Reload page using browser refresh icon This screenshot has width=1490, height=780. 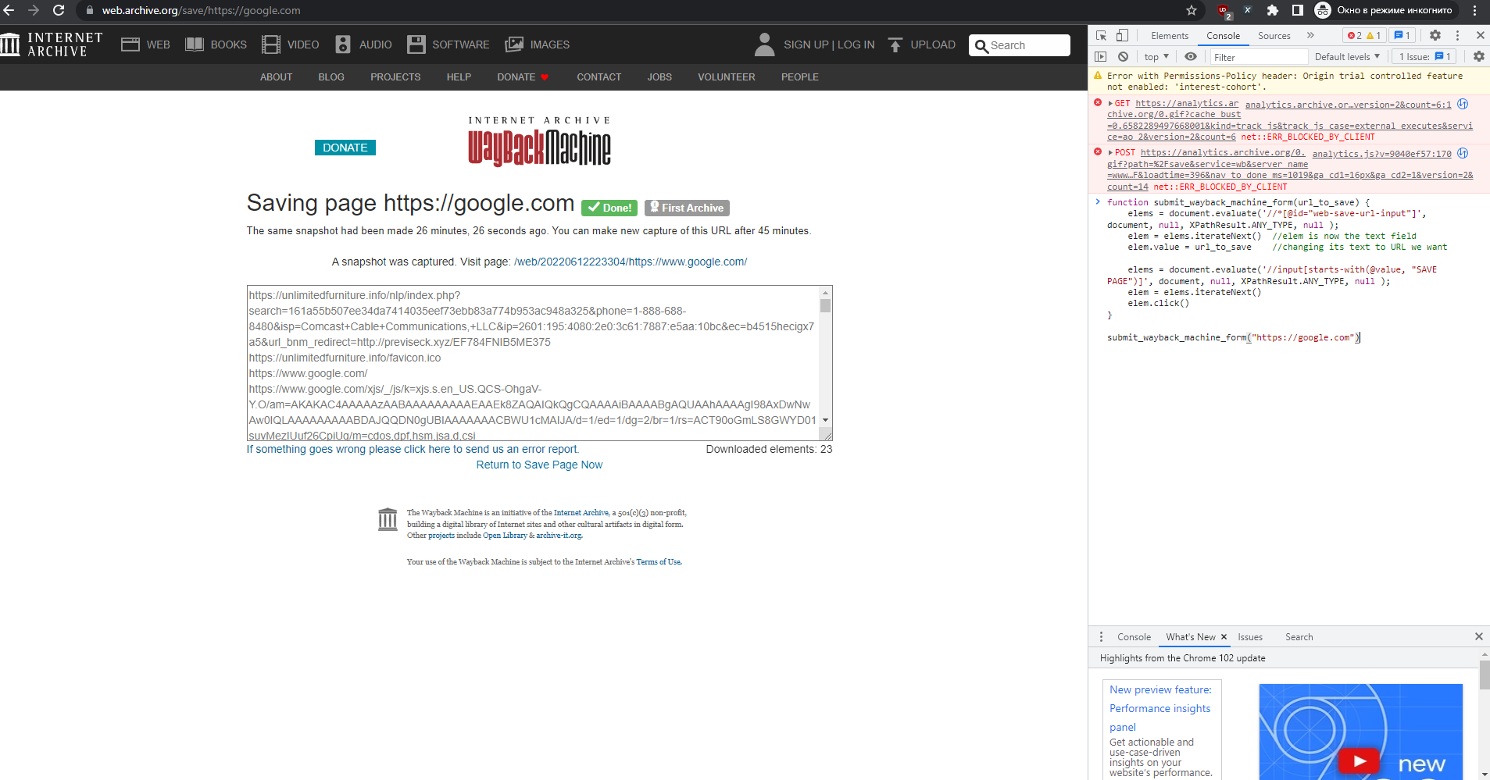(59, 10)
